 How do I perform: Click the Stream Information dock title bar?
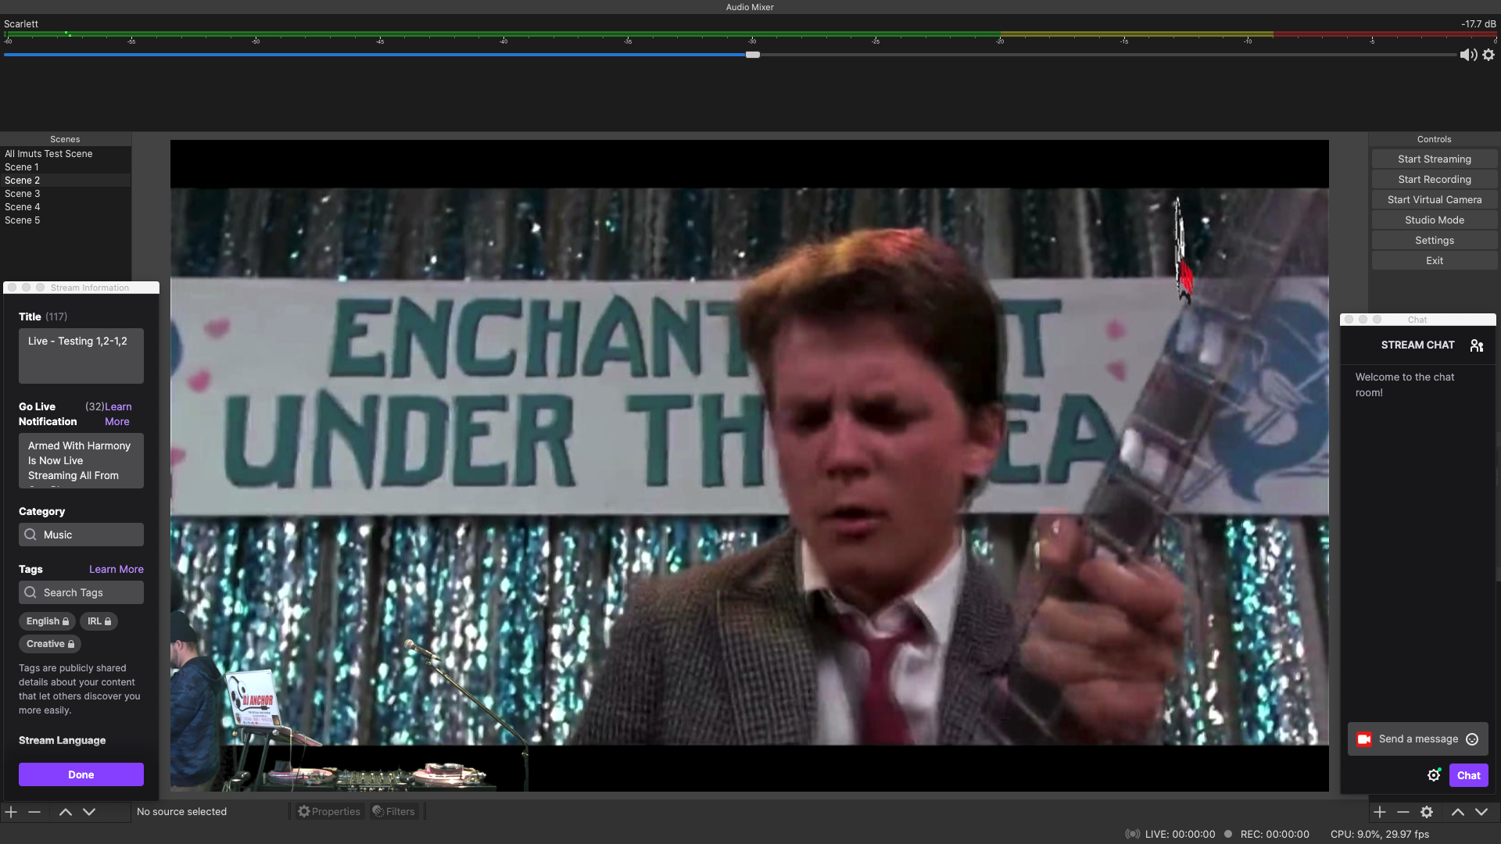[x=81, y=288]
